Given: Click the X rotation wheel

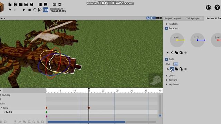Looking at the screenshot, I should (x=177, y=40).
